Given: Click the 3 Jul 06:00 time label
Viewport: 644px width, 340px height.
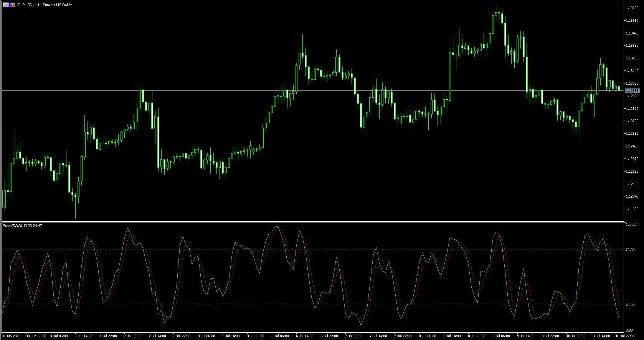Looking at the screenshot, I should [207, 336].
